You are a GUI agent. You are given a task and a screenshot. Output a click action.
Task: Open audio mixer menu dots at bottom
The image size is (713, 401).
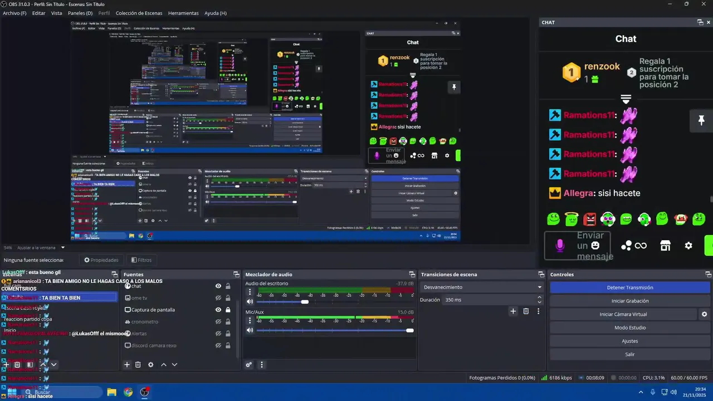(x=262, y=365)
